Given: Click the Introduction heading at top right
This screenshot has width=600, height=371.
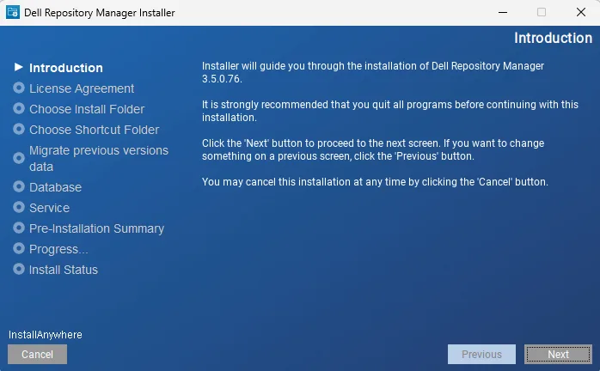Looking at the screenshot, I should [x=553, y=38].
